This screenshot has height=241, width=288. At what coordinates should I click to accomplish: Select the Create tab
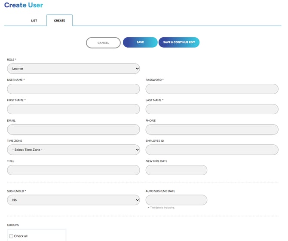59,21
